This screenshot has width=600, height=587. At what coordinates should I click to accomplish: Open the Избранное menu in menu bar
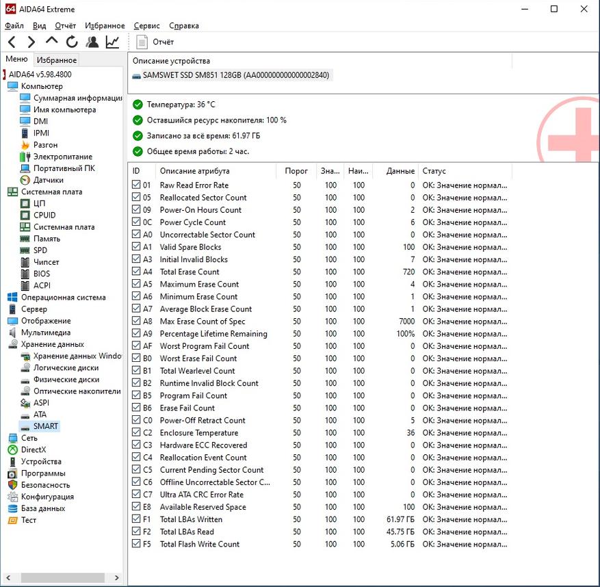(x=105, y=25)
